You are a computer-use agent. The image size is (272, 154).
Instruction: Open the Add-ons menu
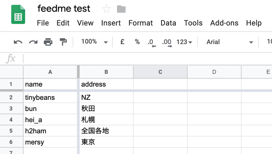tap(224, 23)
